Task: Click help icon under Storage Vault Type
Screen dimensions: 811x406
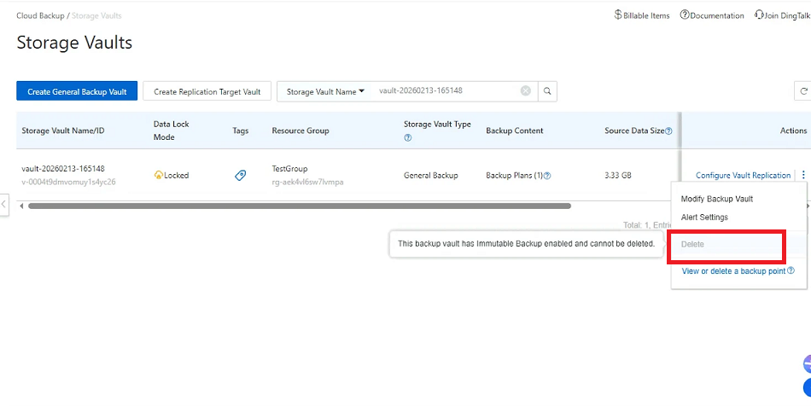Action: 407,137
